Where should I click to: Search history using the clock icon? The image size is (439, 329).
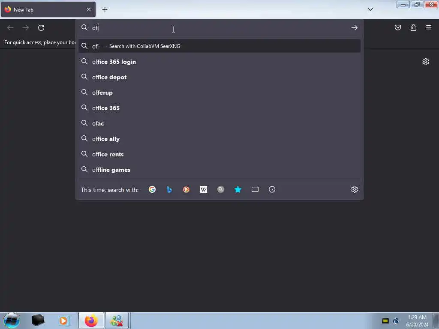tap(272, 189)
